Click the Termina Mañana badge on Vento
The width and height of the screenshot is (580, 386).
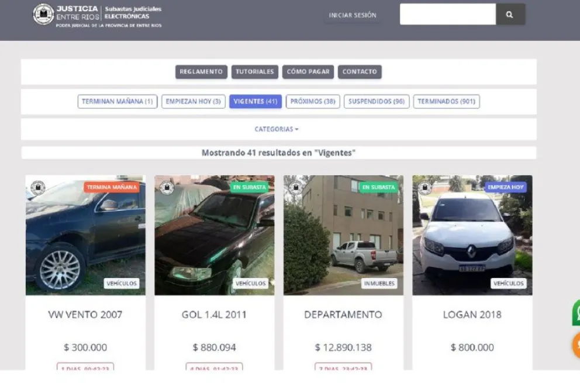point(111,187)
